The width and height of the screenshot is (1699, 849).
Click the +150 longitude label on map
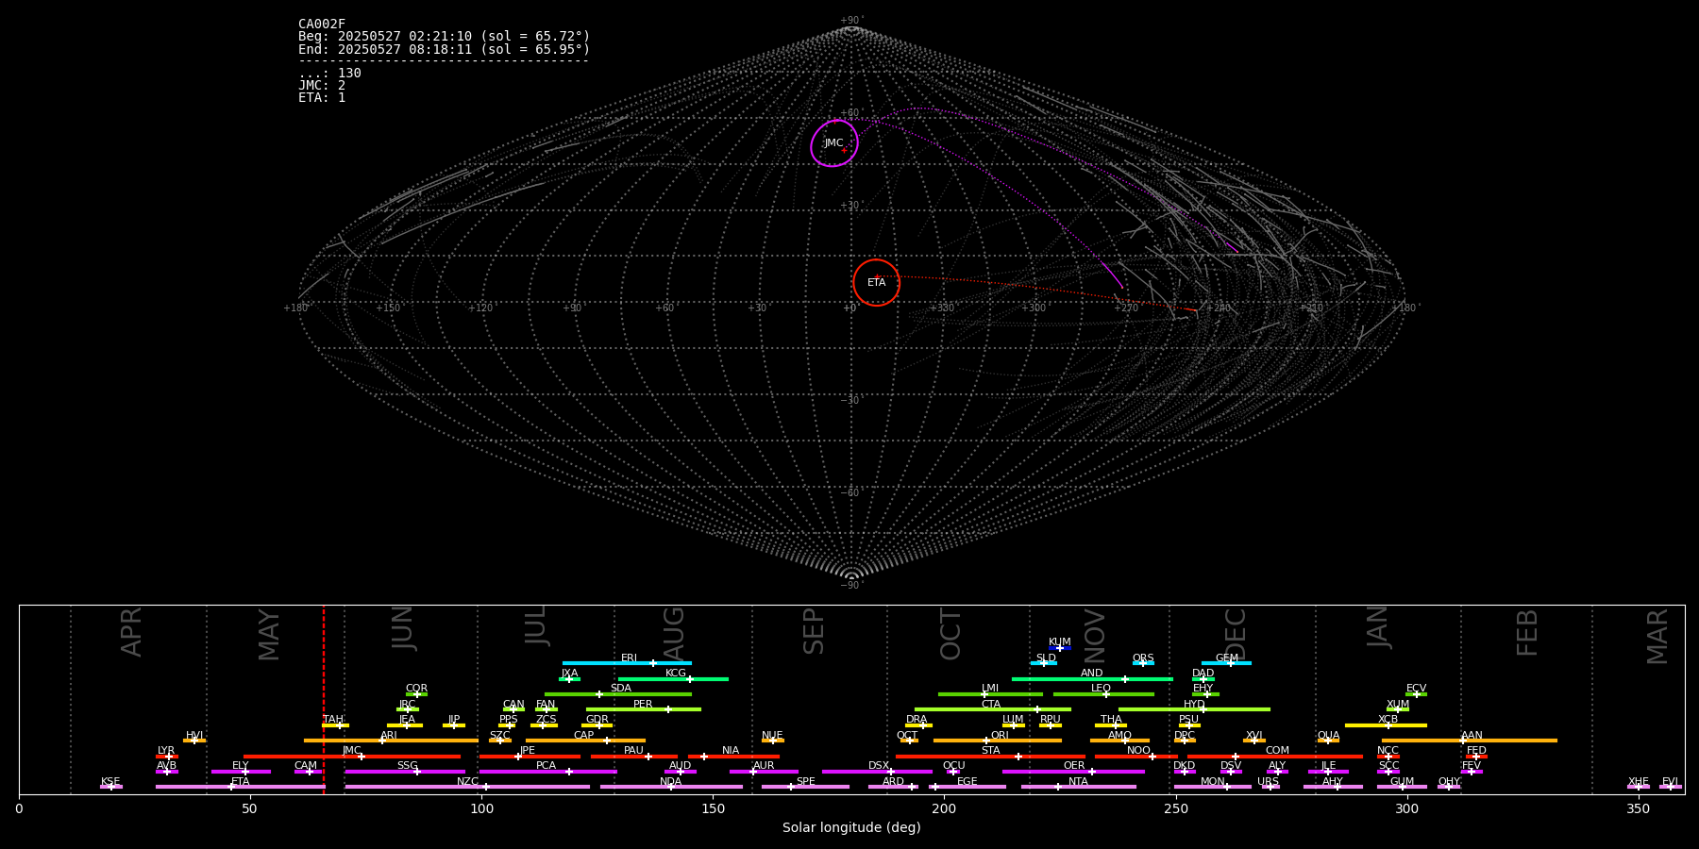pyautogui.click(x=388, y=308)
